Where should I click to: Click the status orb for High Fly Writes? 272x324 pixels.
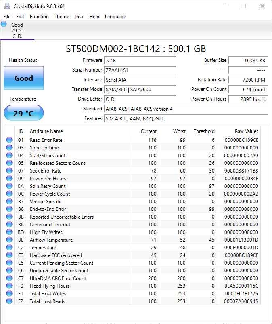pos(9,232)
